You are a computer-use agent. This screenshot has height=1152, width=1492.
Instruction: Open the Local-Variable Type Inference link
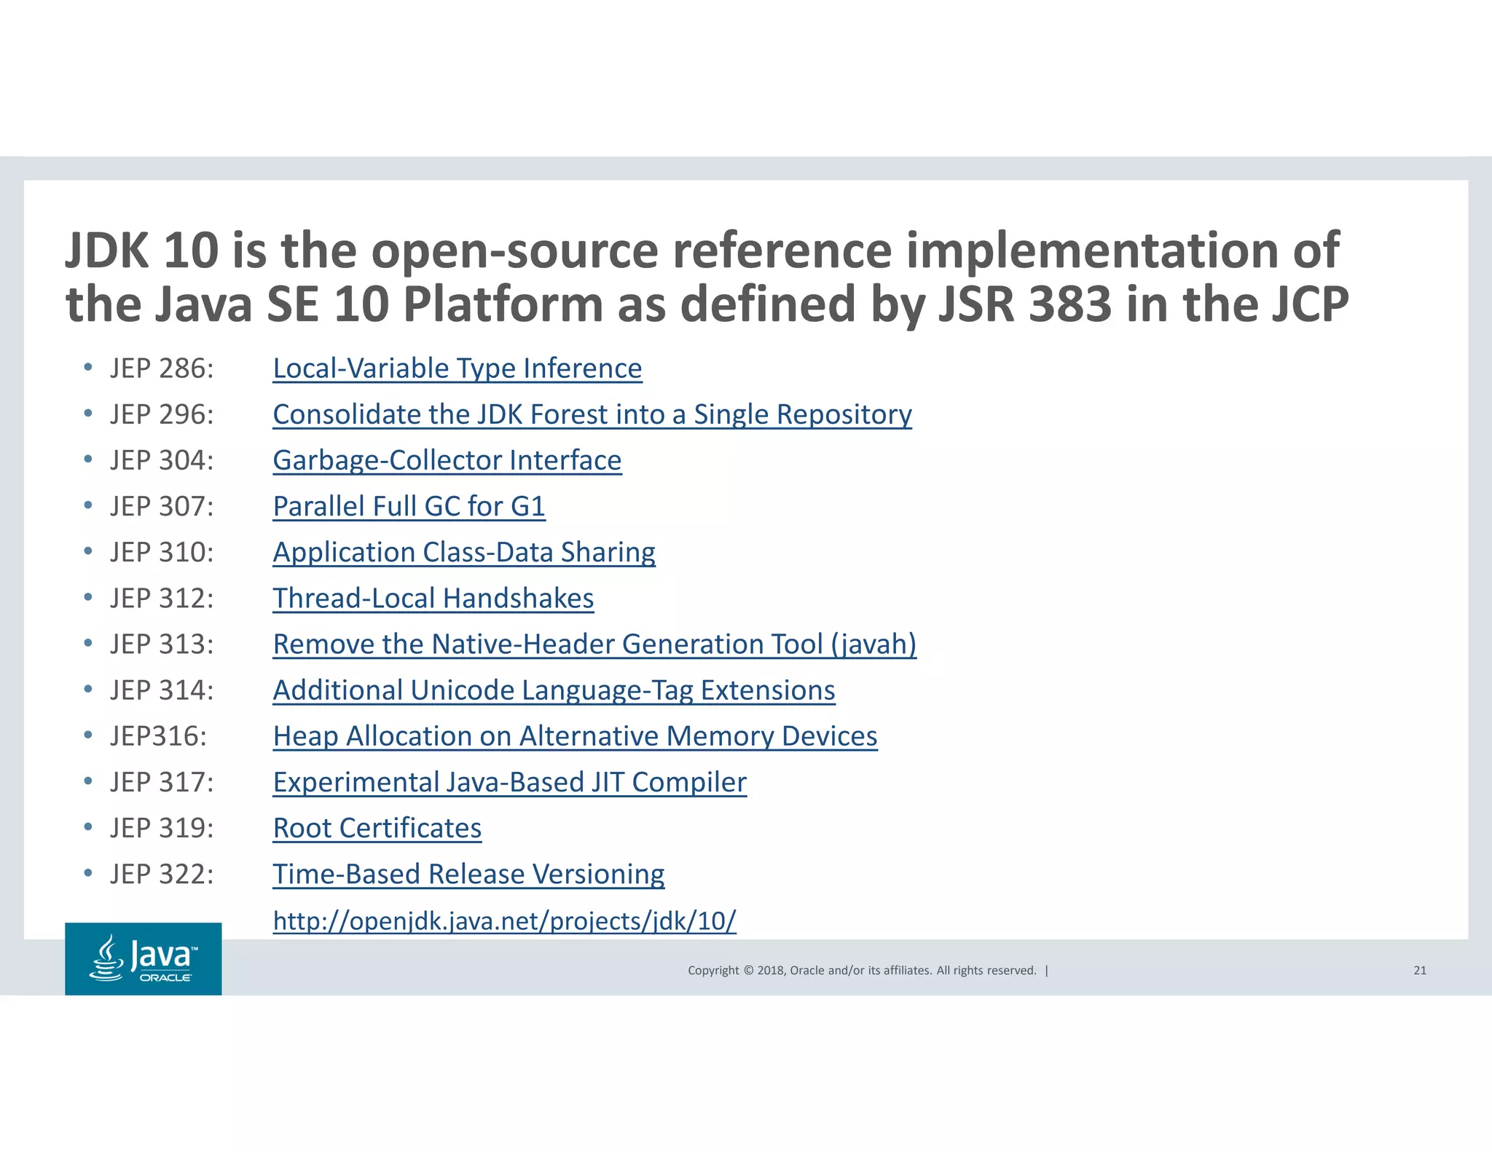point(457,368)
